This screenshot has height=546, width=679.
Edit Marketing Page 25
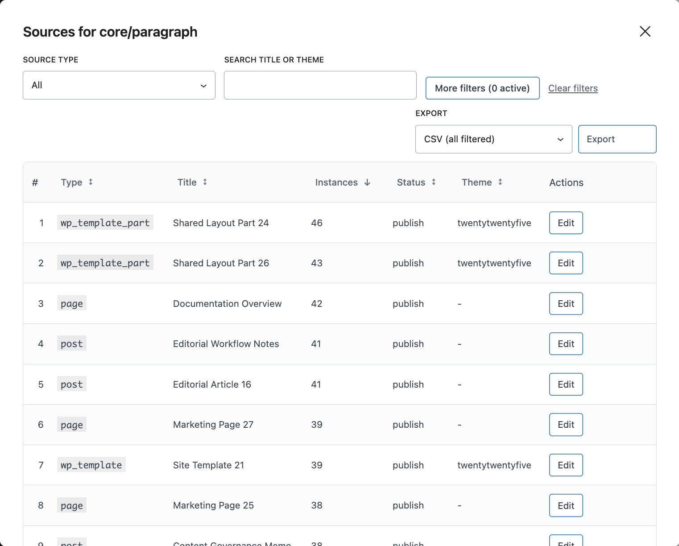click(x=566, y=505)
